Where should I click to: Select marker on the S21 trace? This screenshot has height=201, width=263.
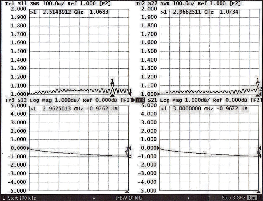click(258, 153)
